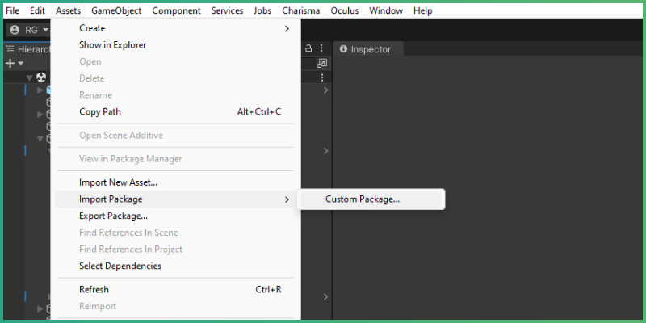Click the lock icon beside Inspector tab
The width and height of the screenshot is (646, 323).
point(308,49)
